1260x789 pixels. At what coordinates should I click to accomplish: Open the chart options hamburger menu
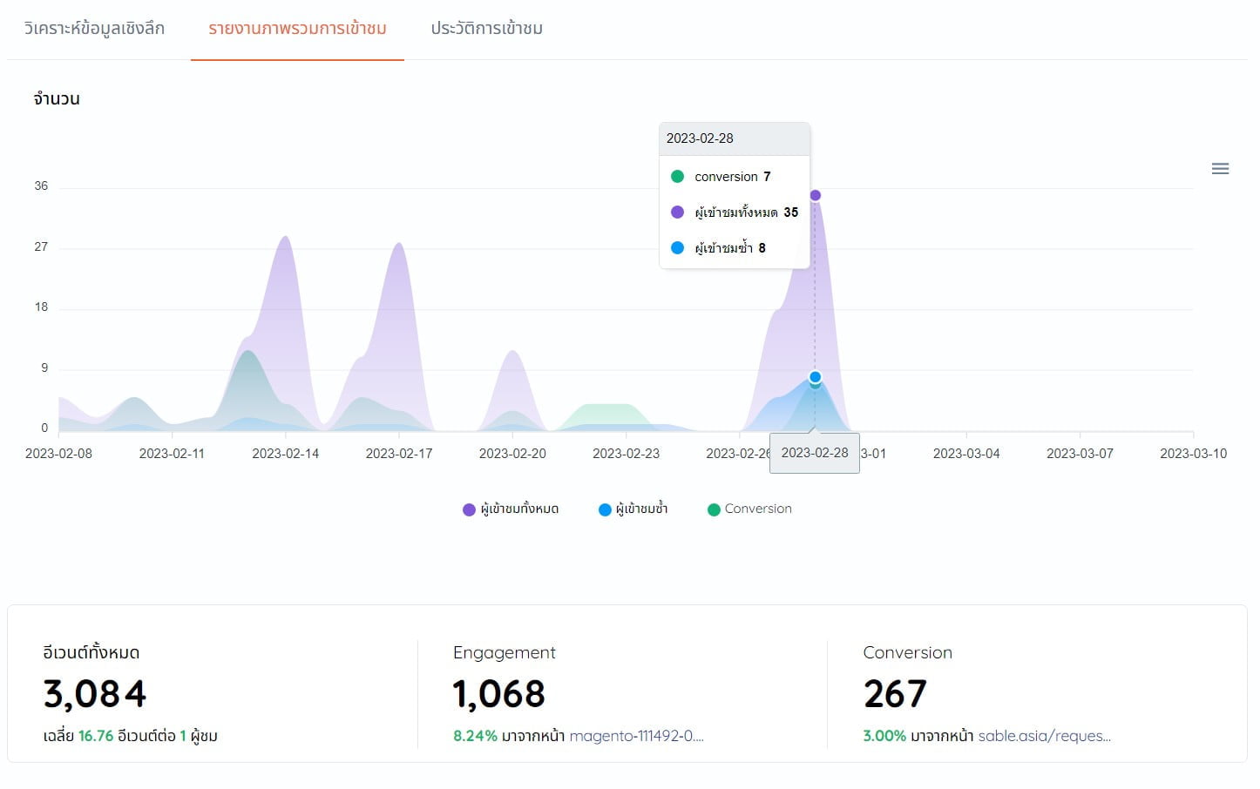pyautogui.click(x=1220, y=168)
